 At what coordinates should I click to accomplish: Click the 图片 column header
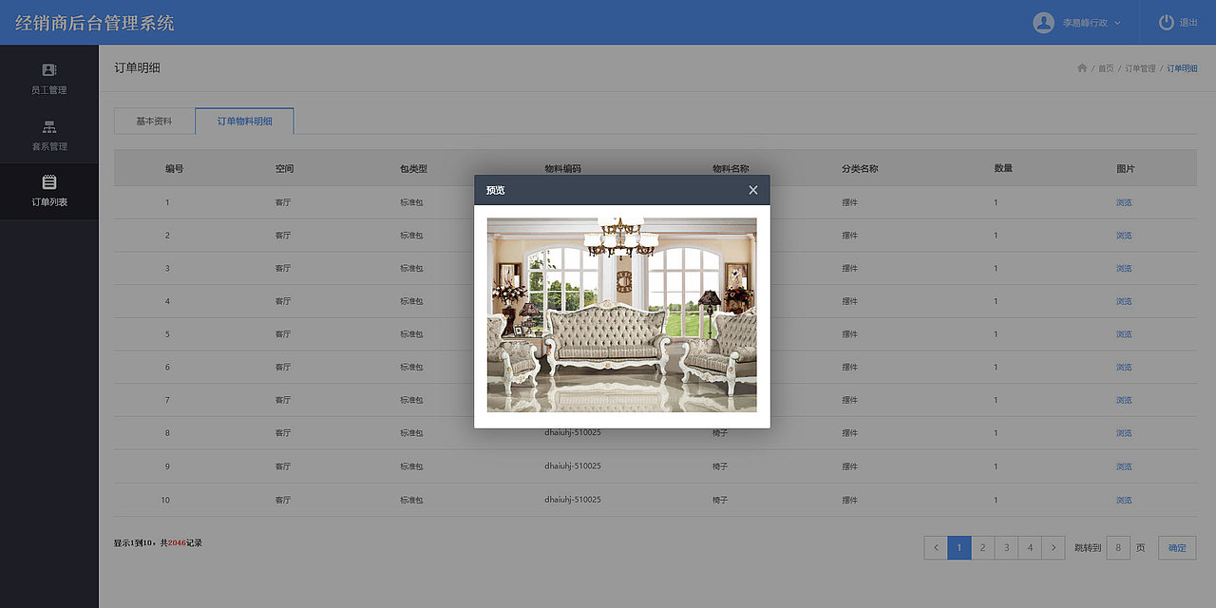coord(1125,168)
